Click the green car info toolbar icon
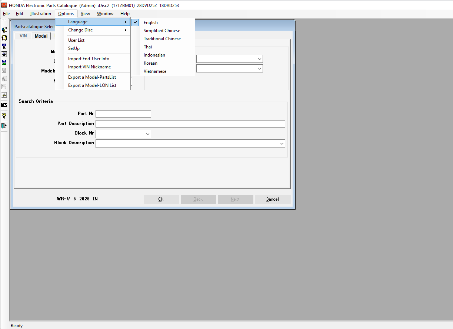Screen dimensions: 453x329 [x=4, y=62]
